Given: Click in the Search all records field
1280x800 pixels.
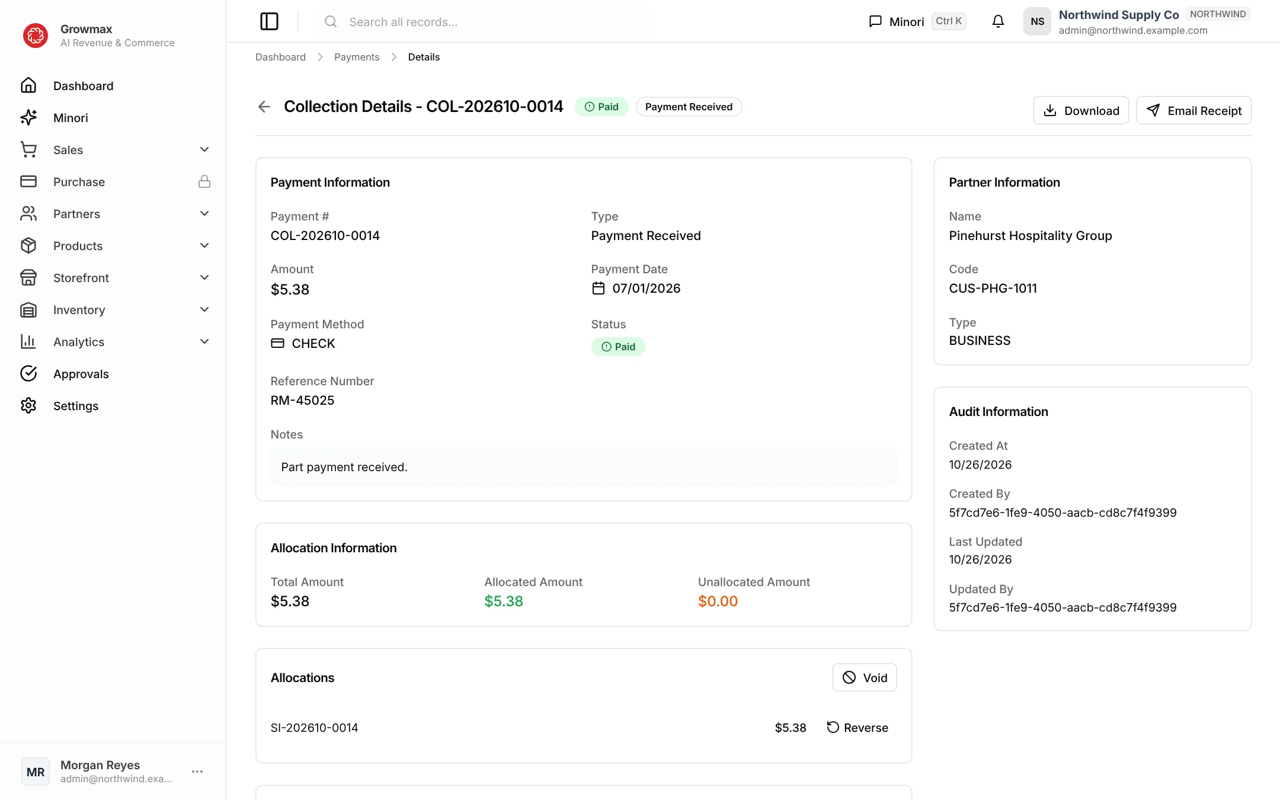Looking at the screenshot, I should click(x=484, y=22).
